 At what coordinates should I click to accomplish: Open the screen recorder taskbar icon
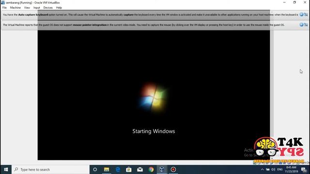(173, 170)
